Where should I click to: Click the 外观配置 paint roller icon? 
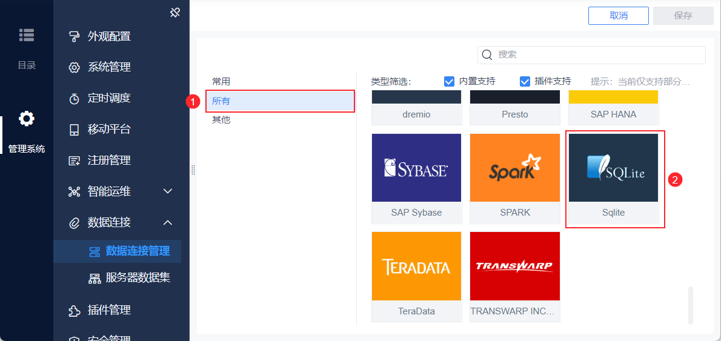74,37
